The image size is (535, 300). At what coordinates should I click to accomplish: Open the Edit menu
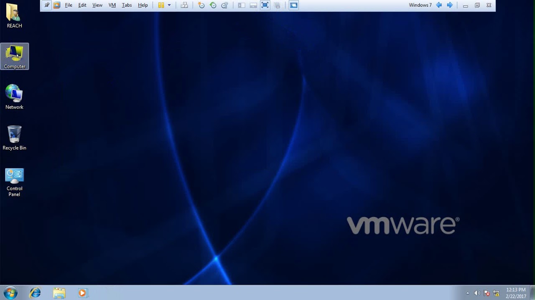82,5
